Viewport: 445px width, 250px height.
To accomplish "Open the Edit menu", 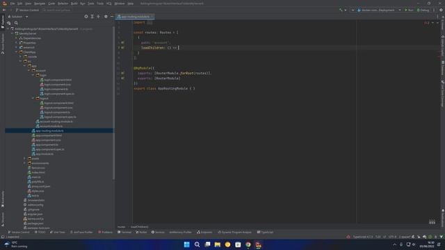I will tap(20, 3).
